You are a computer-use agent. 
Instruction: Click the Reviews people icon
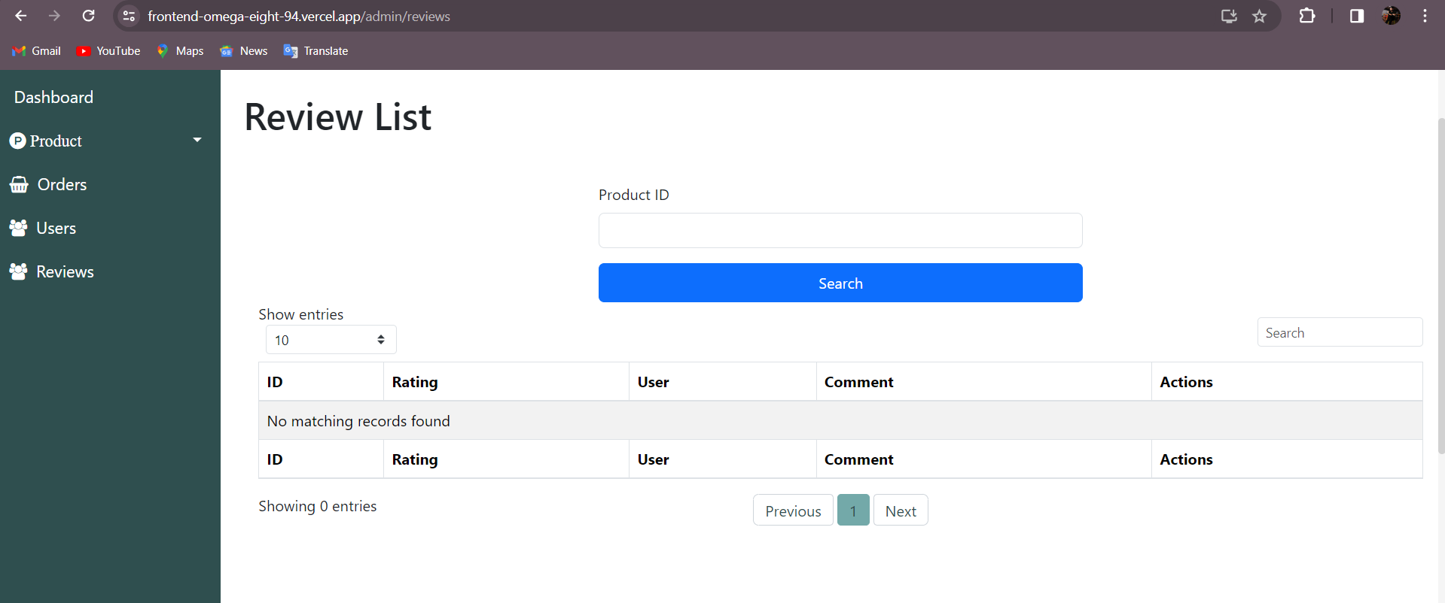coord(18,271)
